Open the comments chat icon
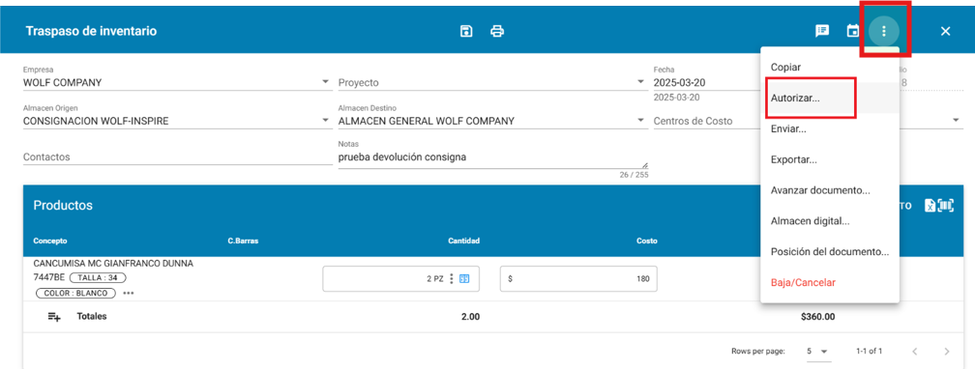Image resolution: width=975 pixels, height=369 pixels. point(822,31)
